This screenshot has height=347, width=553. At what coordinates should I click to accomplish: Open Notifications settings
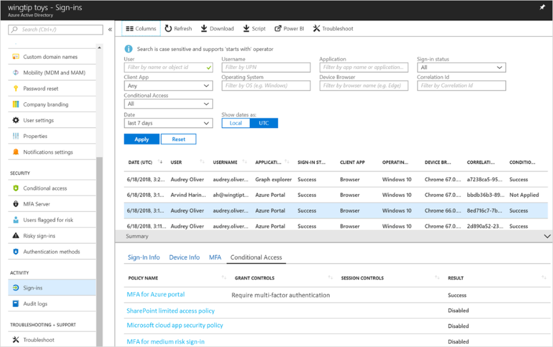pos(52,152)
